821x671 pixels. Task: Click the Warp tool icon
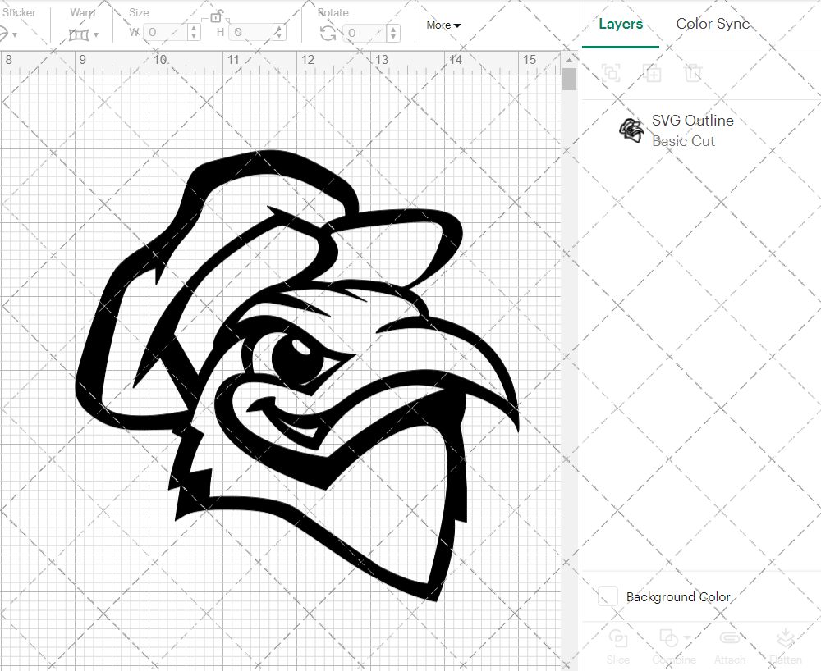point(80,33)
